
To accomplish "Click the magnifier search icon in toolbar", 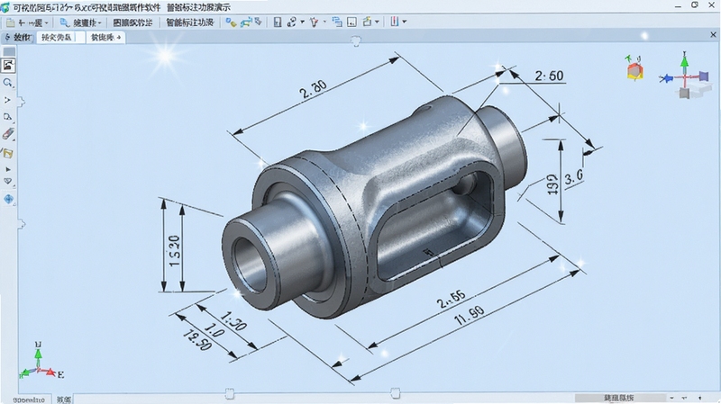I will point(64,22).
